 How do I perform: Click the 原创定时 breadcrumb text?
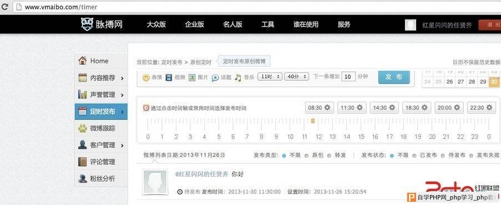coord(201,62)
